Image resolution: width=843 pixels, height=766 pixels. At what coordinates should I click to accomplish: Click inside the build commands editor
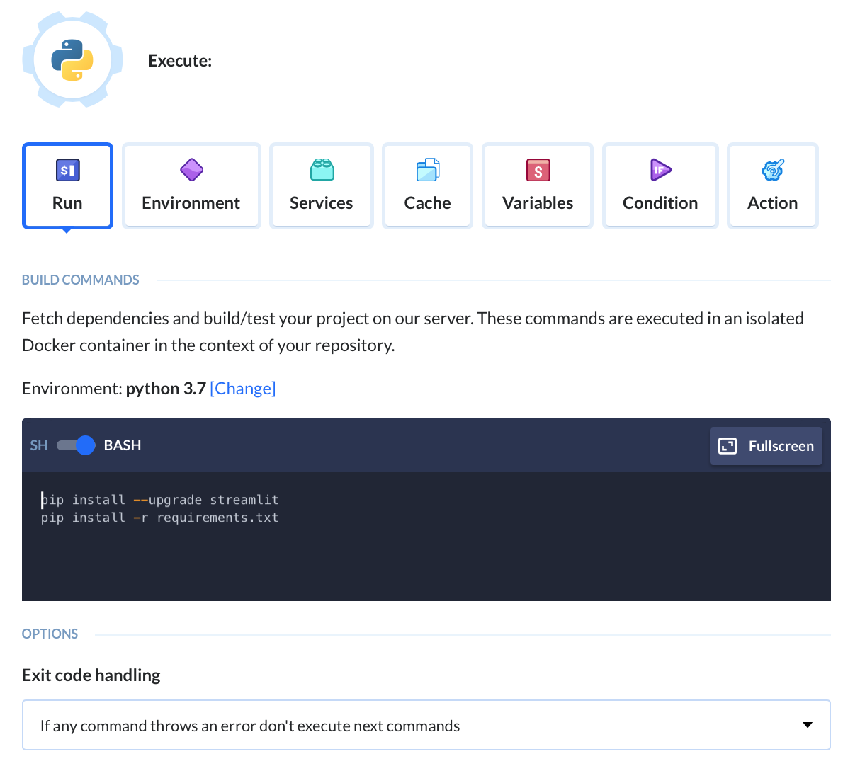pyautogui.click(x=426, y=536)
